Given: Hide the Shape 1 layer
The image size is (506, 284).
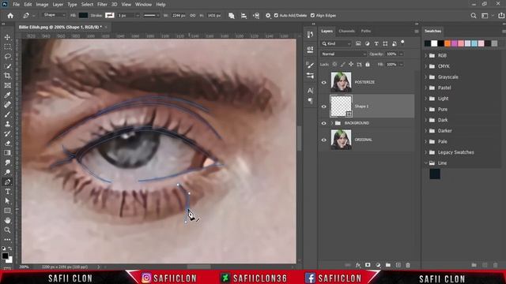Looking at the screenshot, I should coord(323,106).
